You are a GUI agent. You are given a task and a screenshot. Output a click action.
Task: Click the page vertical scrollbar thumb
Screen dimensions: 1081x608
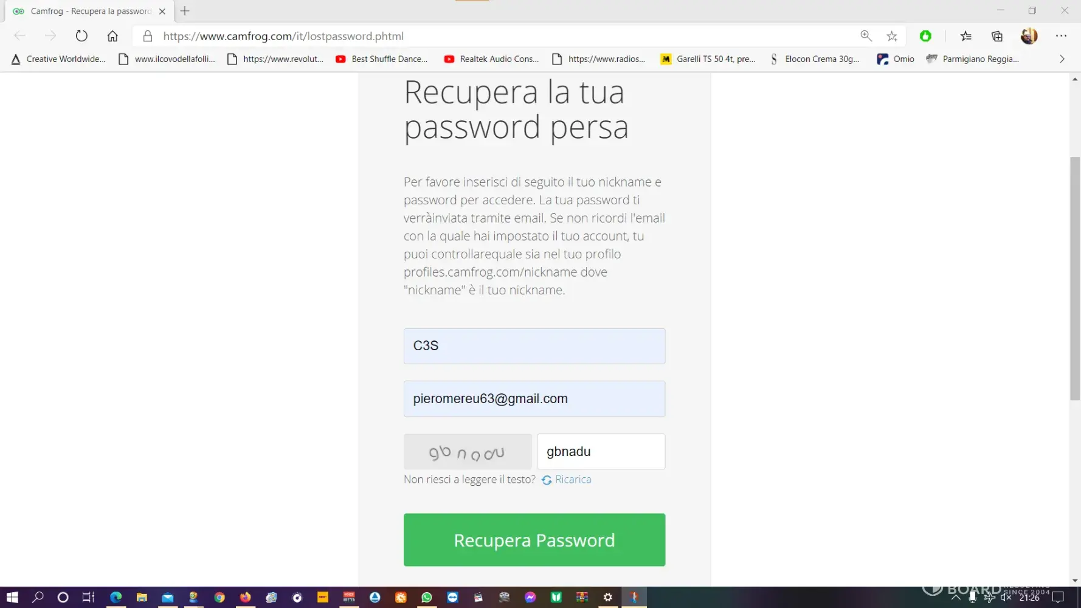(1075, 278)
